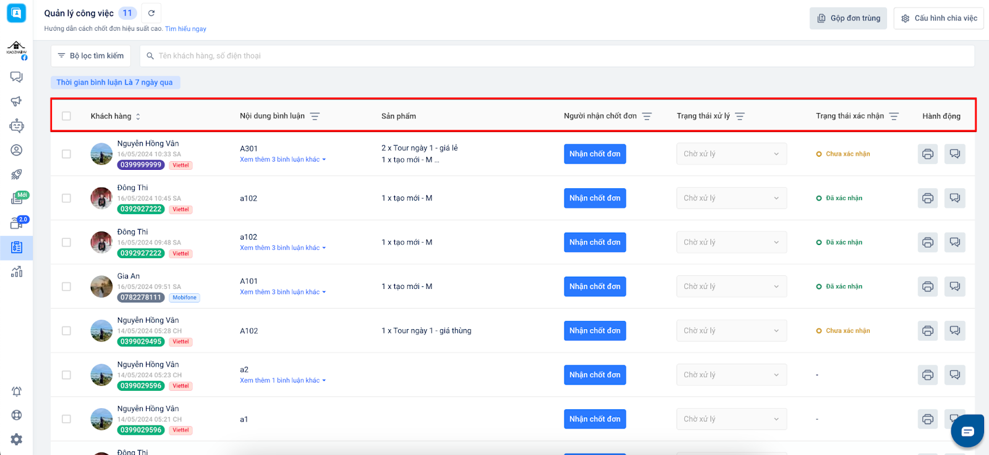Click the Gộp đơn trùng button

pyautogui.click(x=848, y=19)
